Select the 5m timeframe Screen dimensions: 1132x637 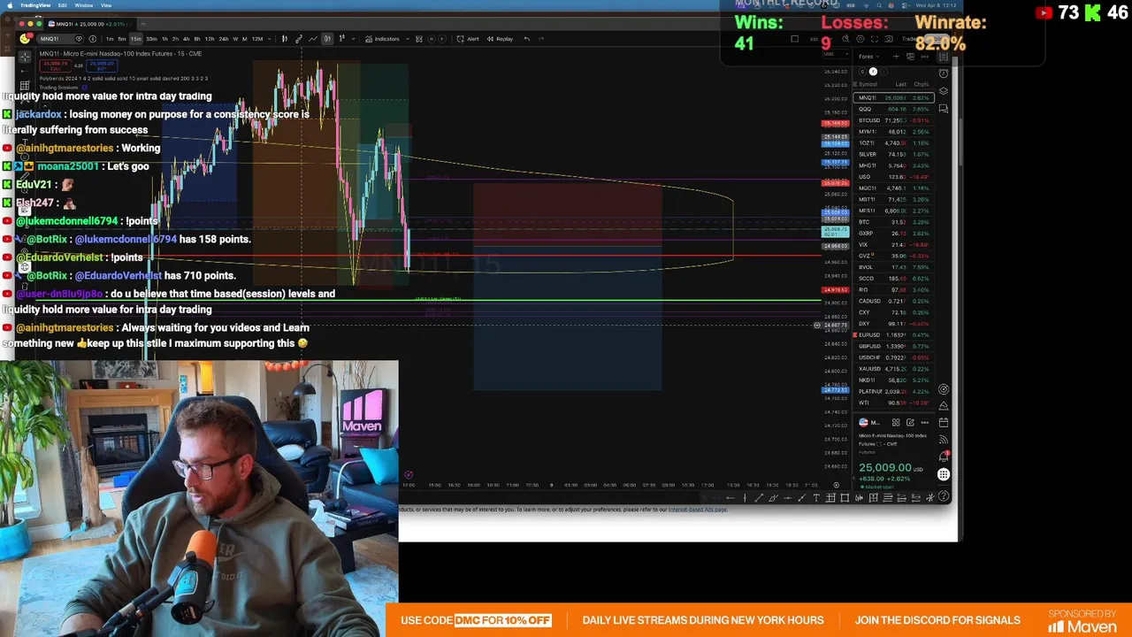tap(122, 39)
